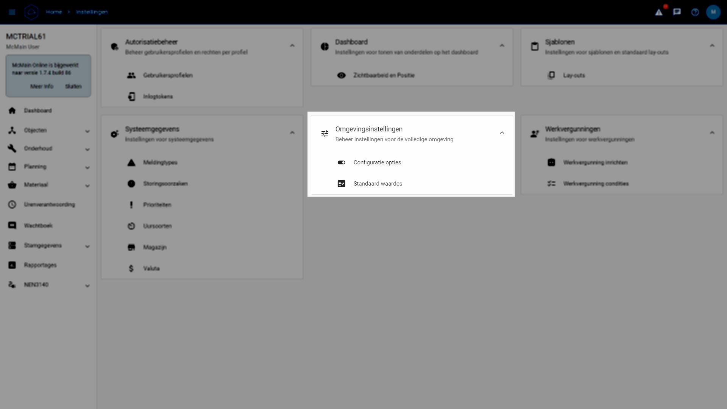
Task: Go to Dashboard in the sidebar
Action: coord(37,111)
